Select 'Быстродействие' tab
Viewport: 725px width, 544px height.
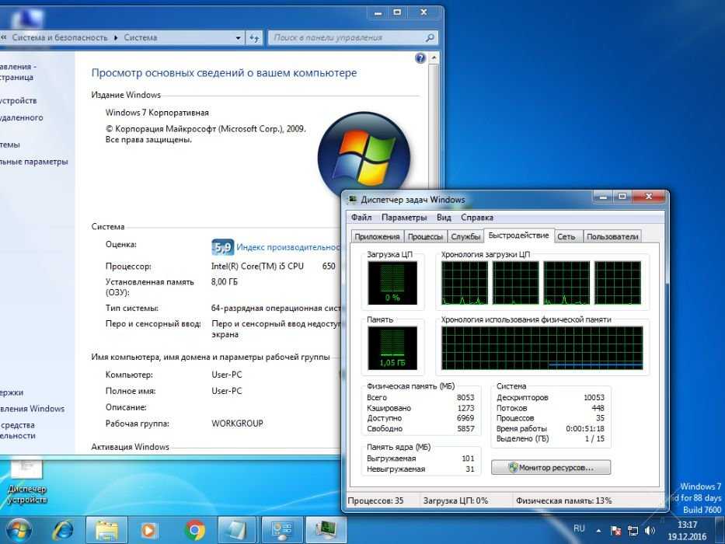[x=519, y=235]
